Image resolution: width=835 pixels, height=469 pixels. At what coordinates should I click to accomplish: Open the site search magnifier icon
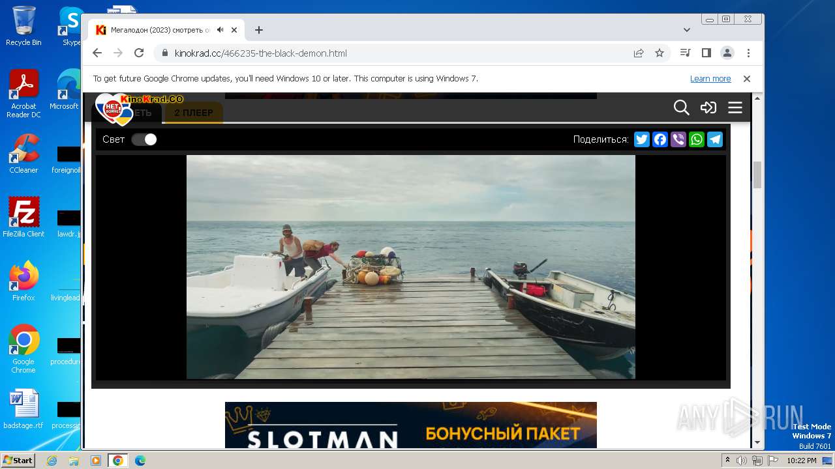coord(682,107)
